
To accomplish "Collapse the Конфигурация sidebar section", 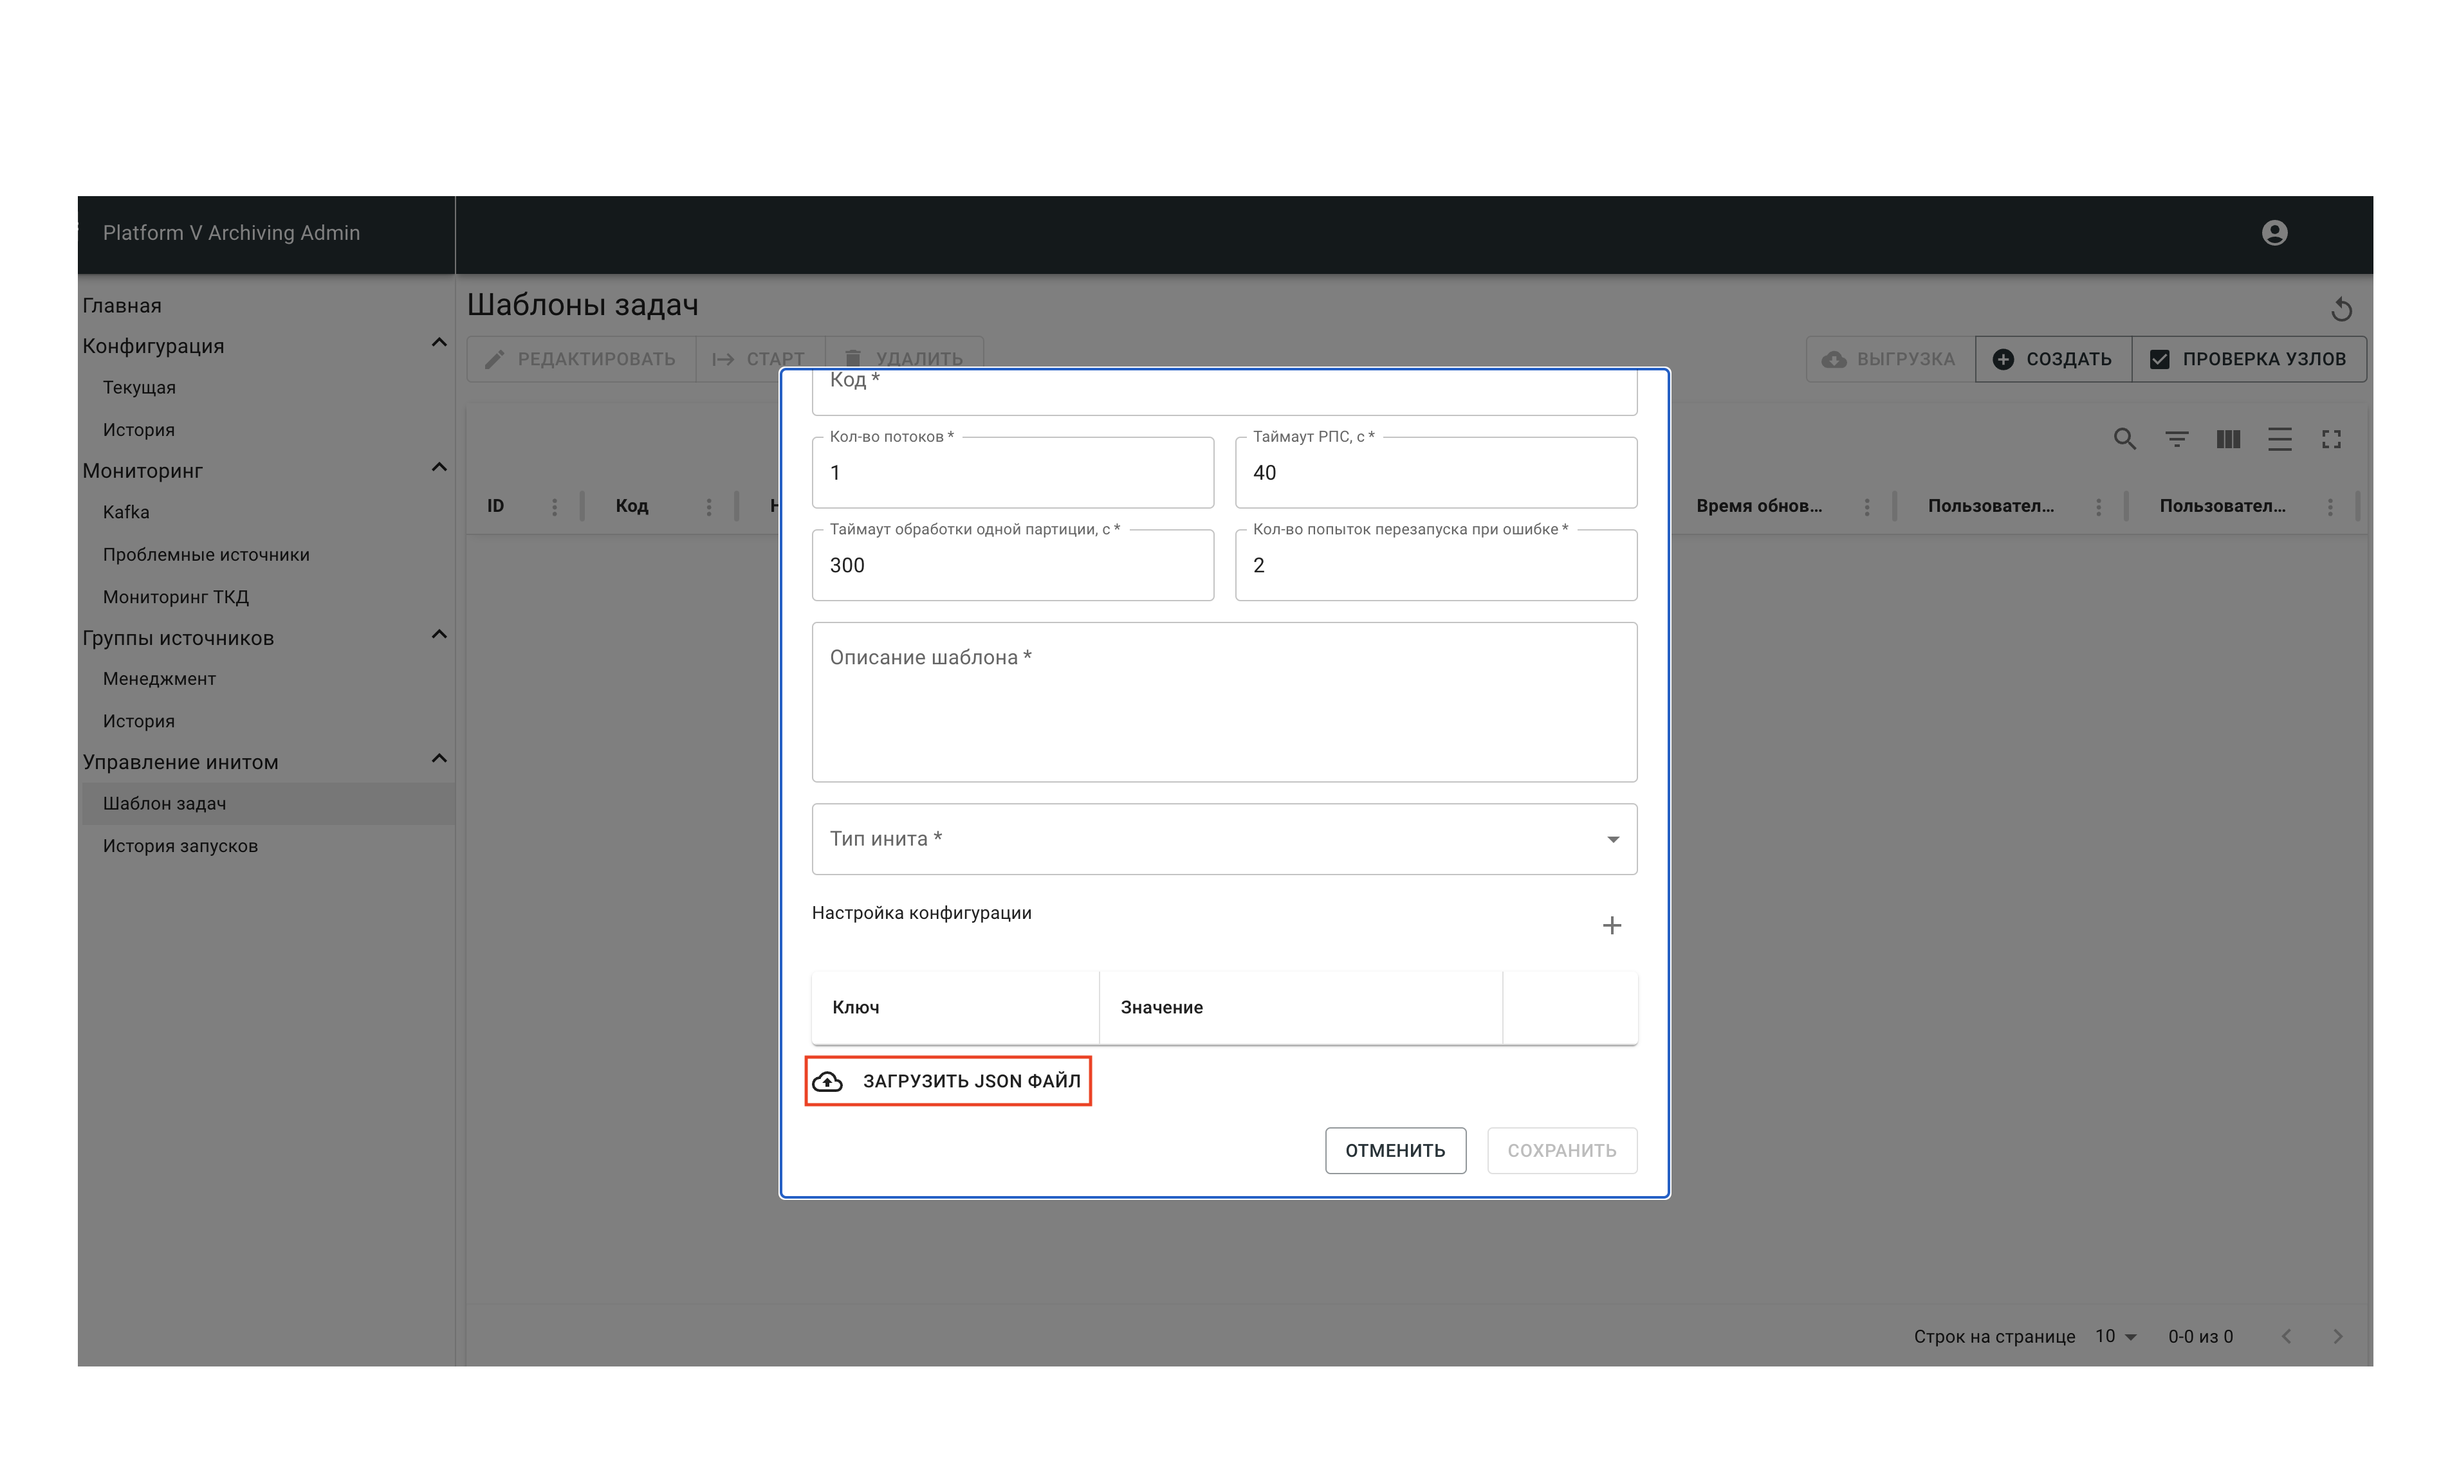I will [x=439, y=344].
